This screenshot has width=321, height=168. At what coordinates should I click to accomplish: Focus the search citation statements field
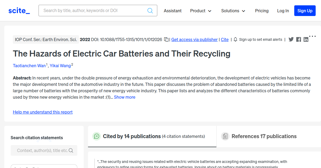42,150
